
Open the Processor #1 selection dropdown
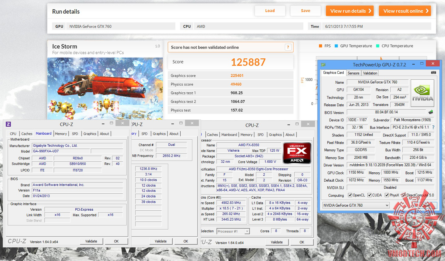pos(233,231)
